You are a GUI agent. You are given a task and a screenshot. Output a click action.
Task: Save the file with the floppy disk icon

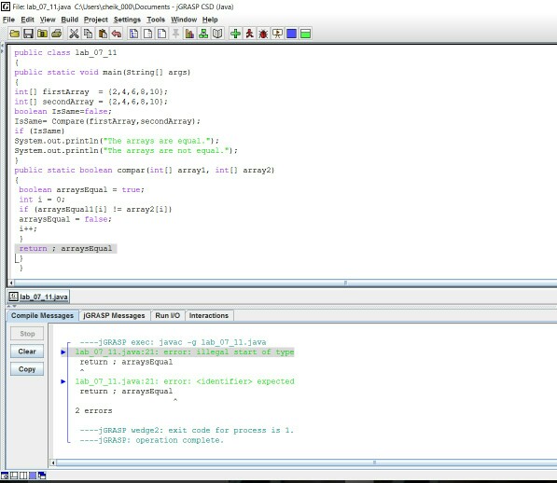pyautogui.click(x=28, y=34)
